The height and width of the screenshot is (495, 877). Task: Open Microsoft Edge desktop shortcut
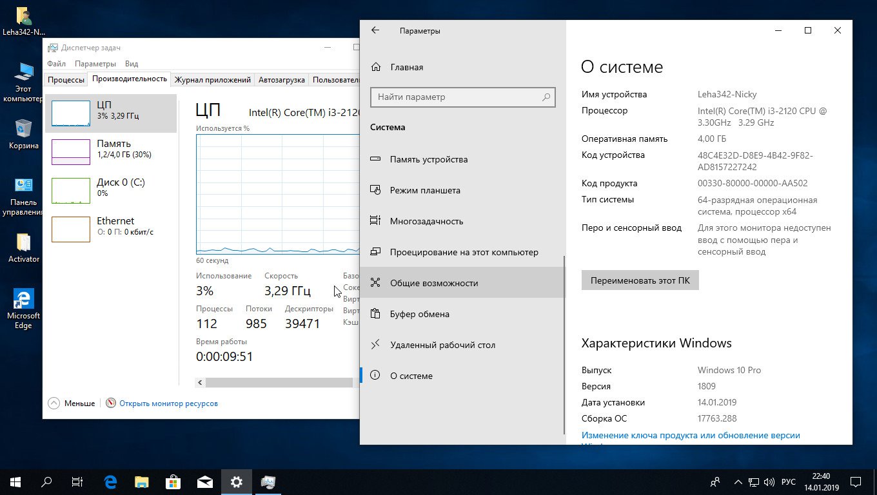tap(23, 309)
